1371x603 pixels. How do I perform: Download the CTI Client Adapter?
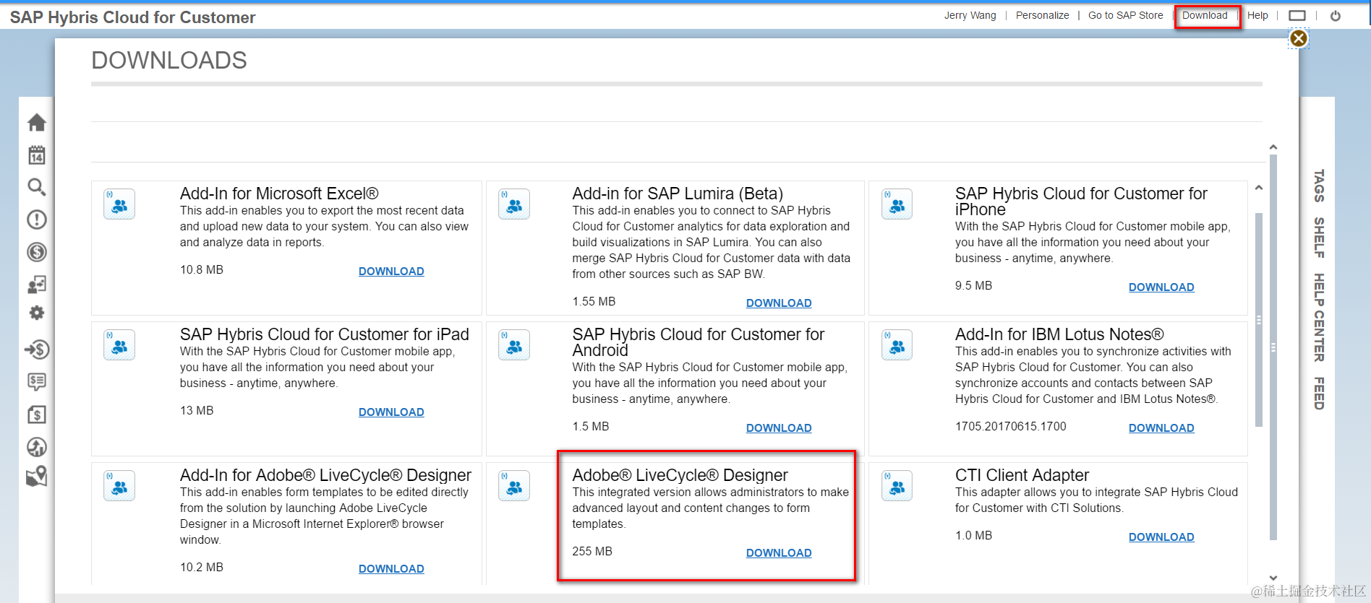(1161, 537)
